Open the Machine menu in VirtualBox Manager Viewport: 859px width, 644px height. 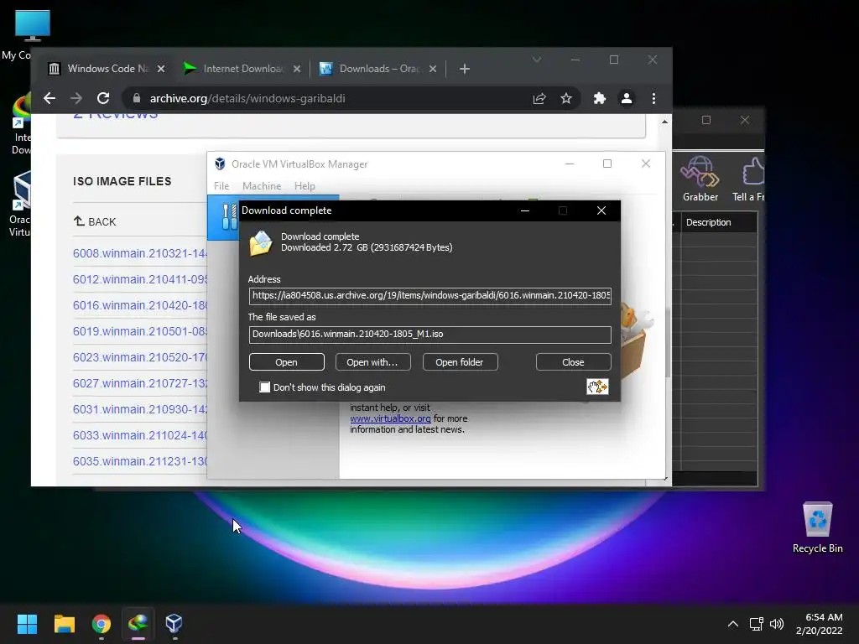262,186
